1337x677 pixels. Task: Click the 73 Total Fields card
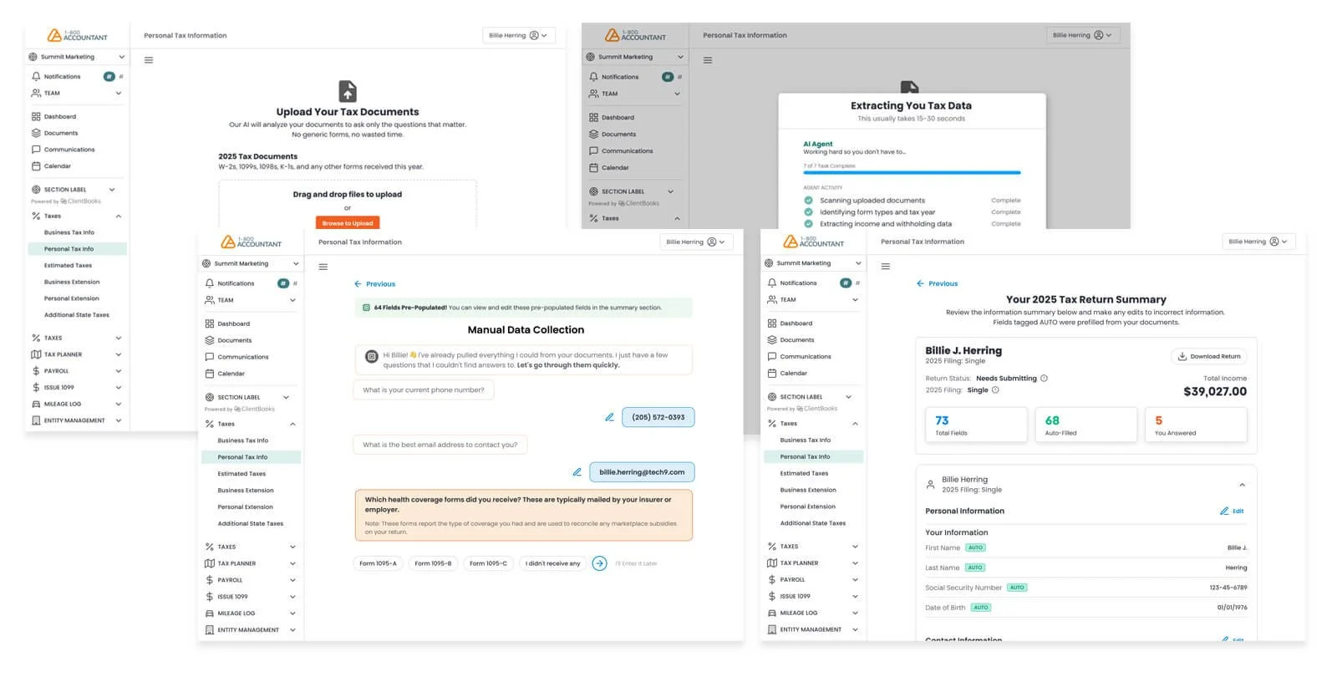[976, 425]
